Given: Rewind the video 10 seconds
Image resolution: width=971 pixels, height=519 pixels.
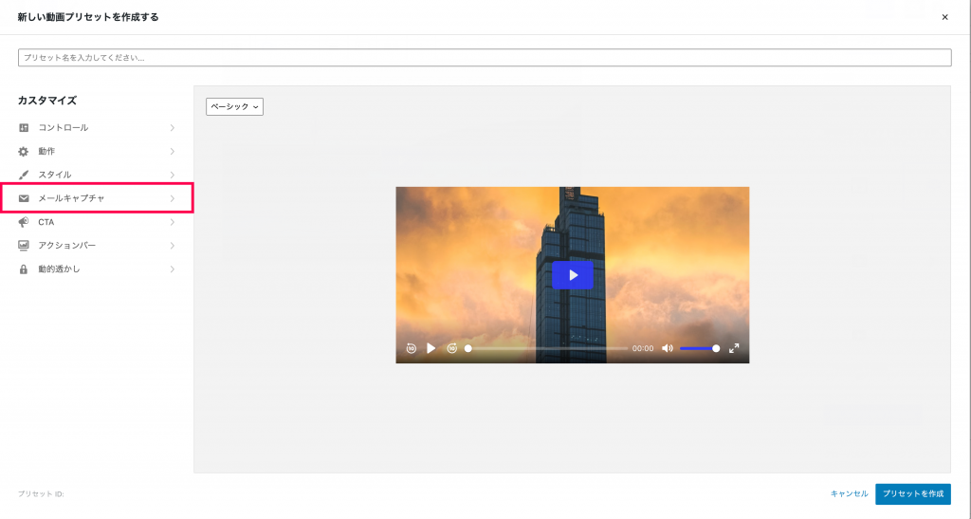Looking at the screenshot, I should coord(412,348).
